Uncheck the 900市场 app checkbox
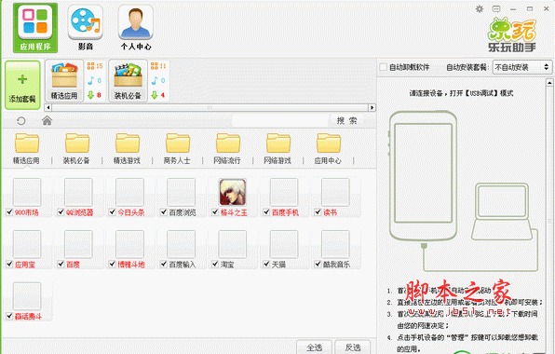 point(9,211)
